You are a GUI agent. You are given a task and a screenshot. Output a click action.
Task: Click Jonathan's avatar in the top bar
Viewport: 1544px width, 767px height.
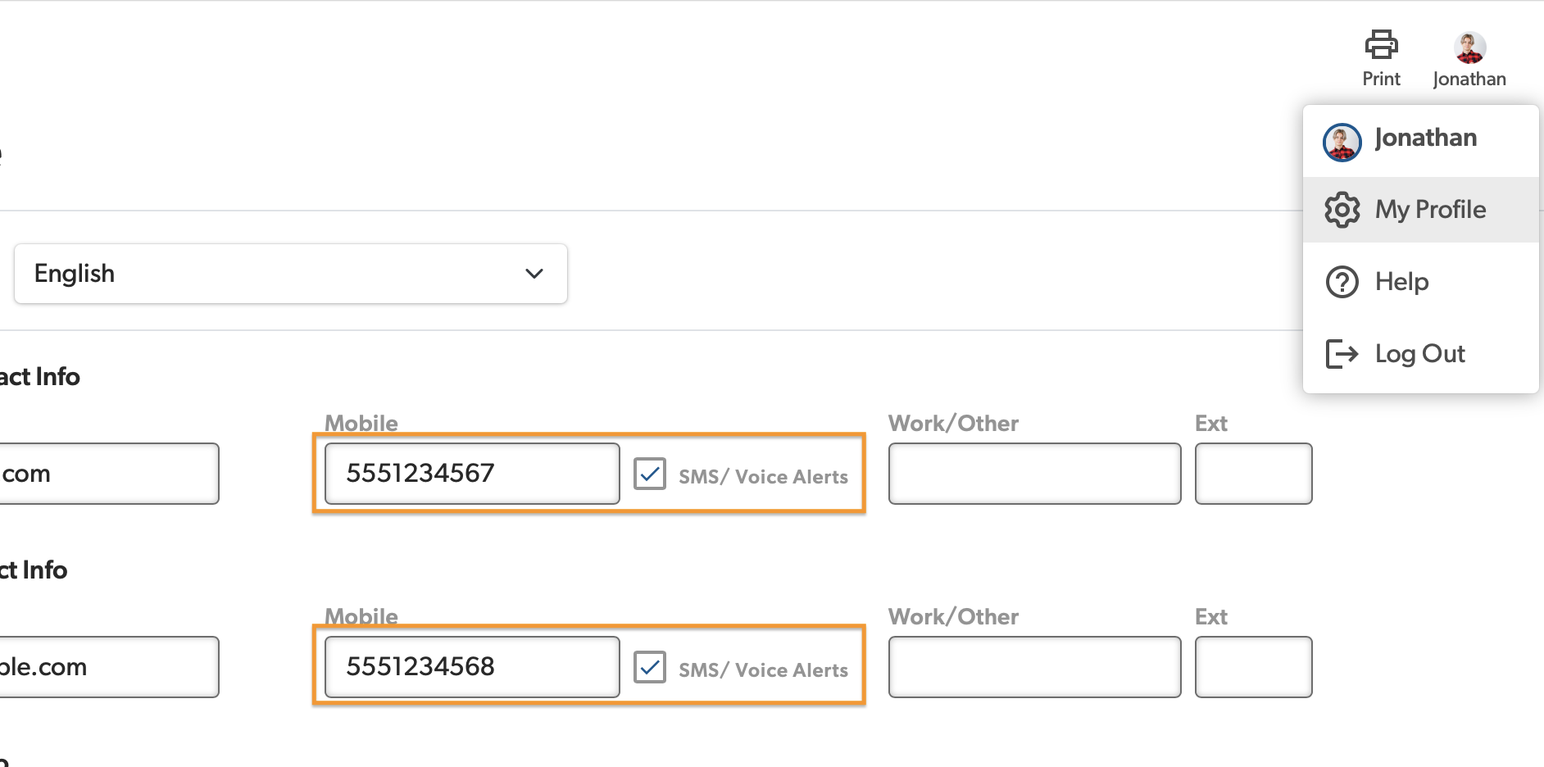pos(1469,48)
